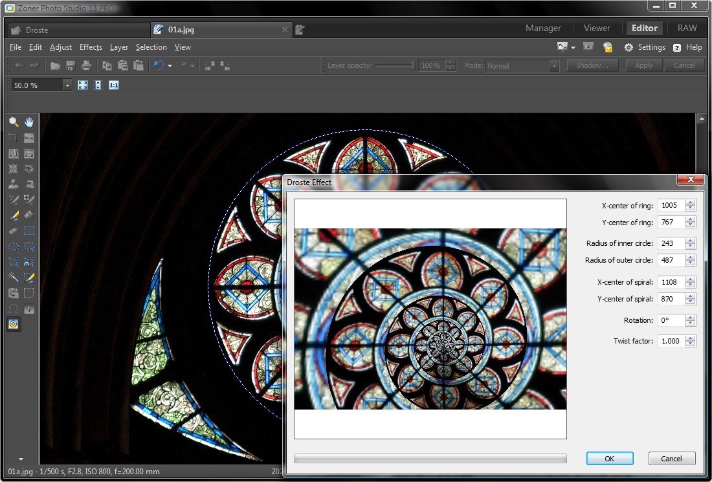Open the Effects menu
This screenshot has width=712, height=482.
point(91,47)
